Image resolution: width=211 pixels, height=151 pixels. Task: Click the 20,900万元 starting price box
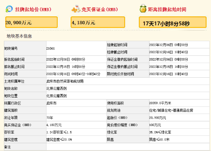31,22
